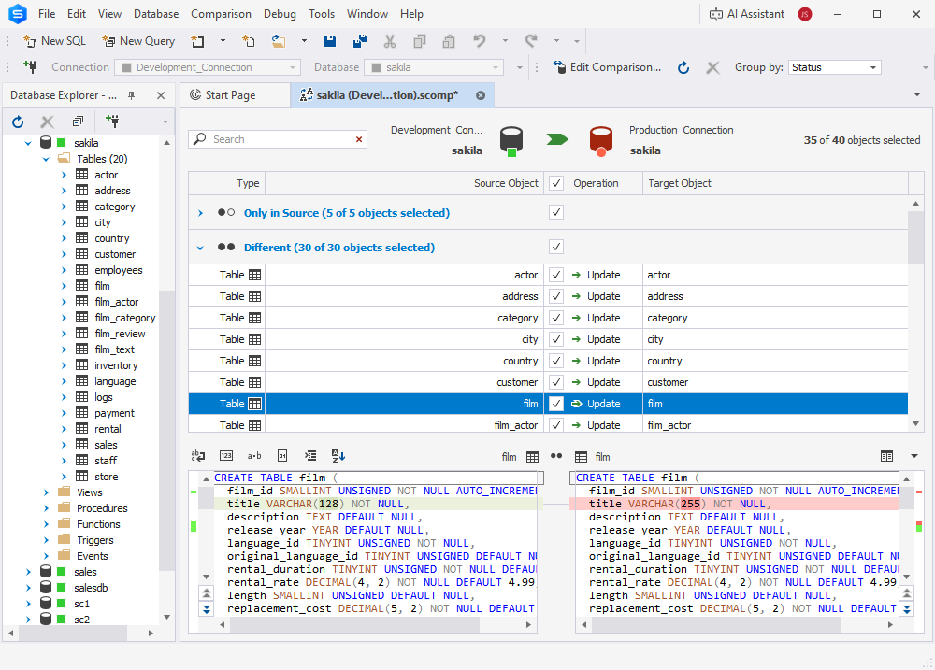Click the Save All icon

point(360,41)
